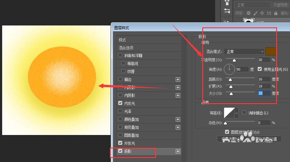
Task: Click the 等高线 contour preview thumbnail
Action: tap(229, 113)
